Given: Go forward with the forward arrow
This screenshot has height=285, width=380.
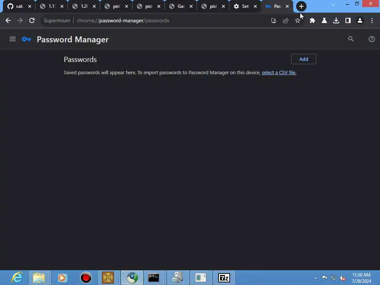Looking at the screenshot, I should [x=20, y=21].
